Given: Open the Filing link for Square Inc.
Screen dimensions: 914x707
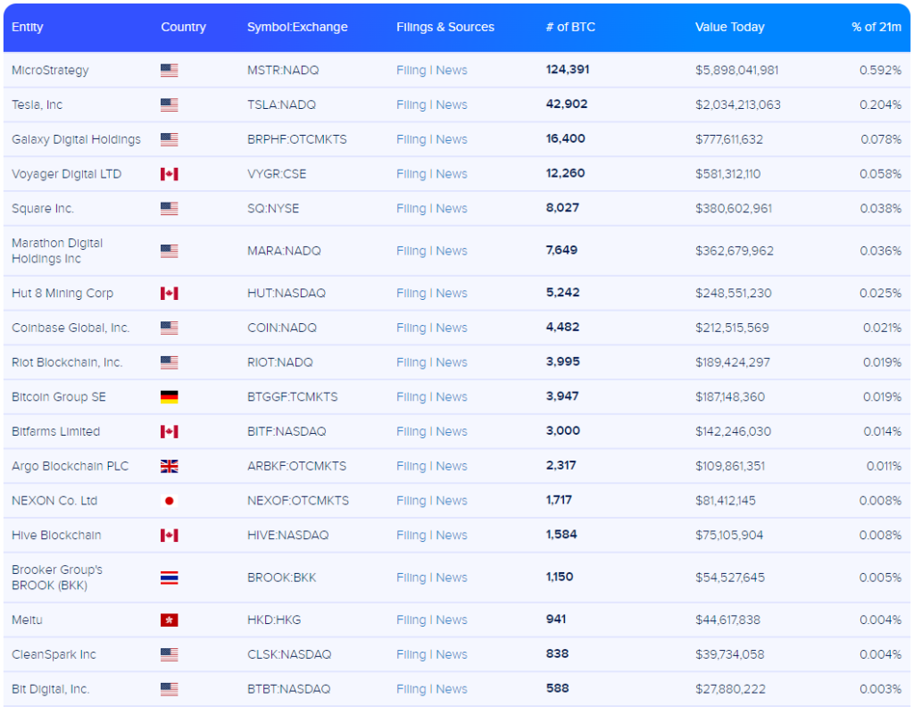Looking at the screenshot, I should pos(411,209).
